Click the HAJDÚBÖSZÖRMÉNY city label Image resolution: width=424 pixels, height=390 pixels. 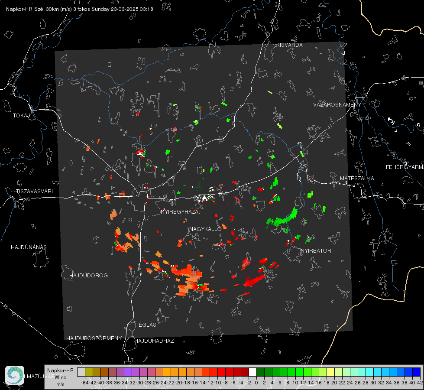[x=94, y=338]
